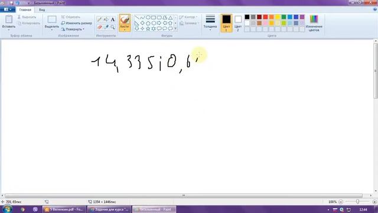
Task: Switch to the Главная ribbon tab
Action: (25, 10)
